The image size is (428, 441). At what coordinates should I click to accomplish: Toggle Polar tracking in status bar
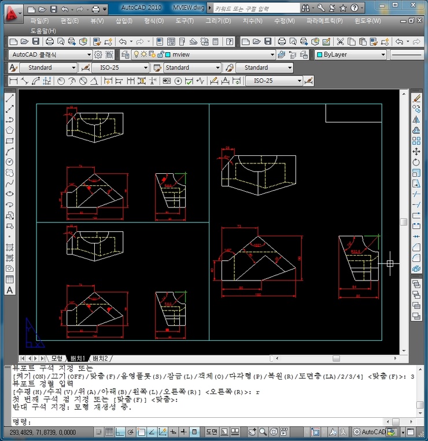[x=131, y=432]
